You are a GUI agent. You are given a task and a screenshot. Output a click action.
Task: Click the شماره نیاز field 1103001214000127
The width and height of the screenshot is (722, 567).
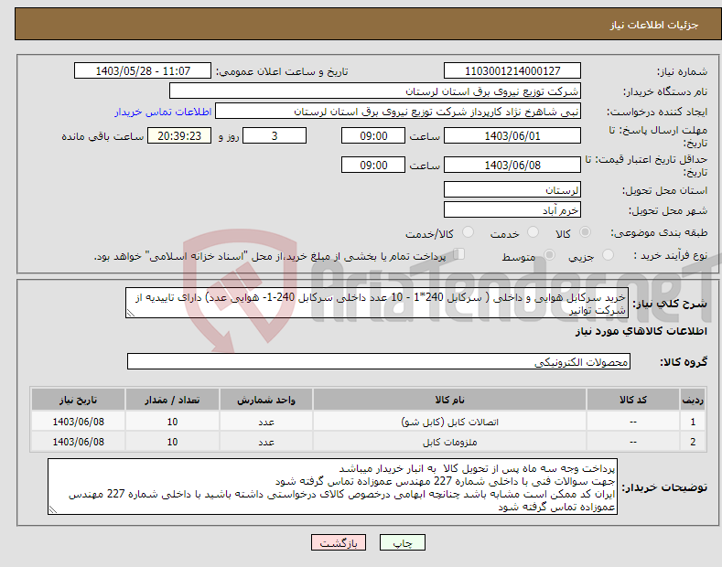(x=512, y=71)
